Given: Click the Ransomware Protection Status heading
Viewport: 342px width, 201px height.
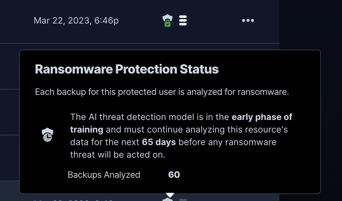Looking at the screenshot, I should 127,69.
